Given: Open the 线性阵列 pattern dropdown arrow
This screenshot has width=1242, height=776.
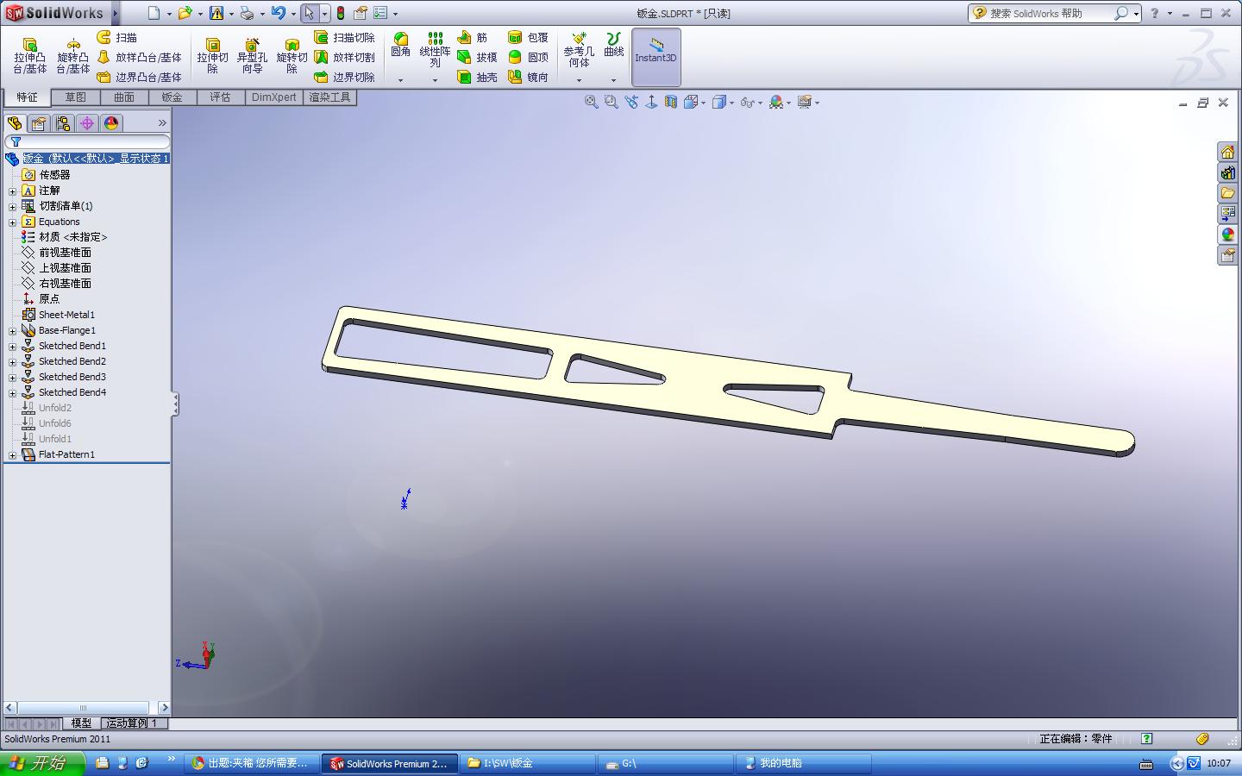Looking at the screenshot, I should pos(435,80).
